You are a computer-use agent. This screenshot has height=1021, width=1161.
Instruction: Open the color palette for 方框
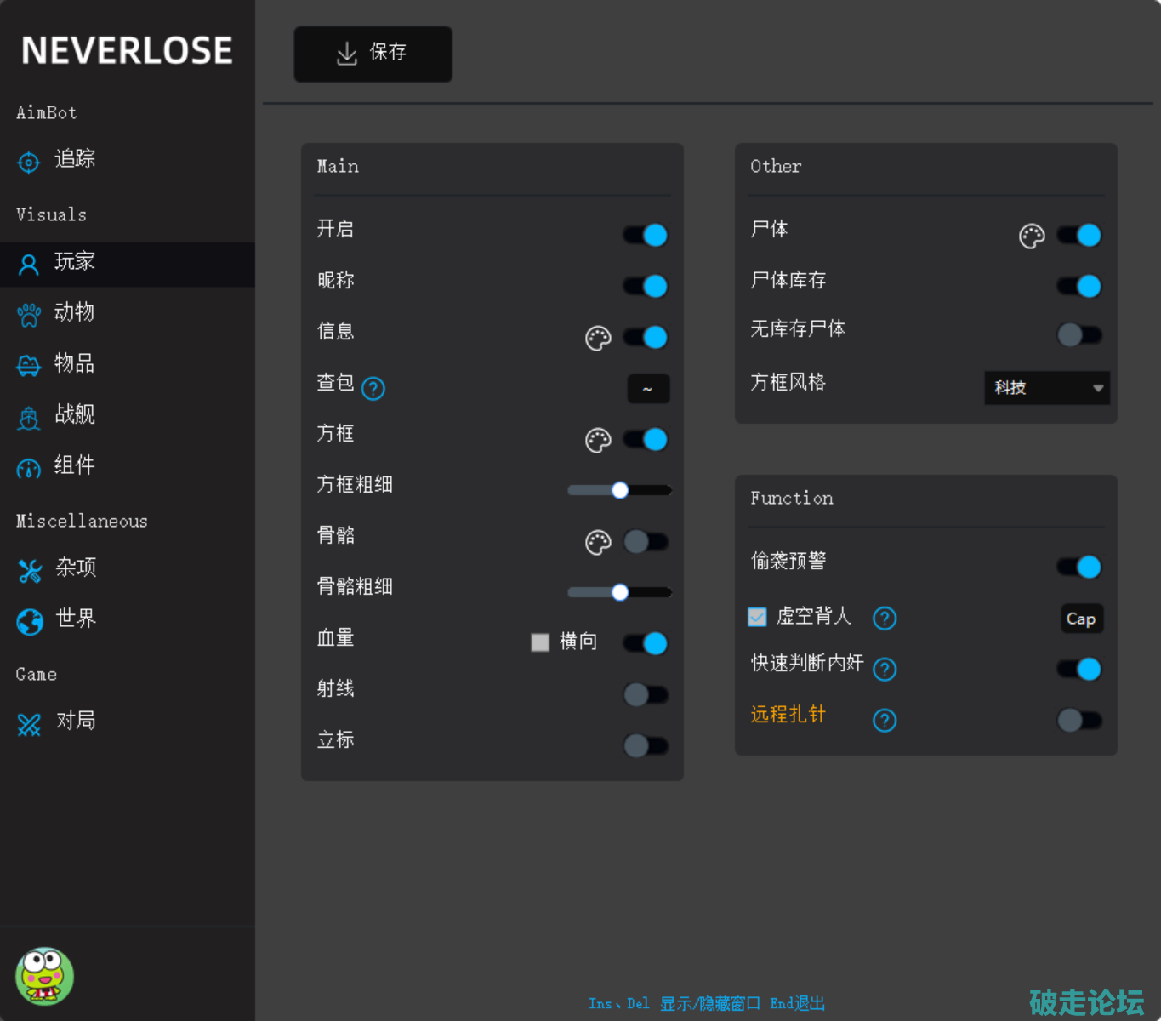coord(598,440)
